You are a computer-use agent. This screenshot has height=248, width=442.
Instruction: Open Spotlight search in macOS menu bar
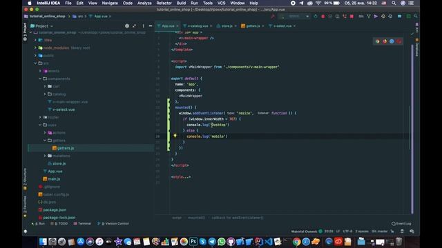pyautogui.click(x=394, y=3)
